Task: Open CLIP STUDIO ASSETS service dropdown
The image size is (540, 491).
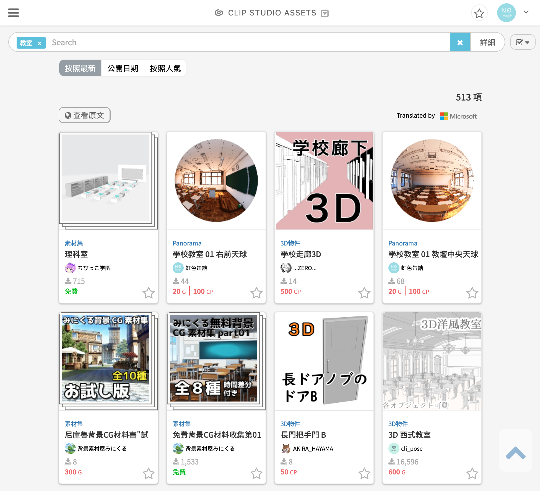Action: coord(325,13)
